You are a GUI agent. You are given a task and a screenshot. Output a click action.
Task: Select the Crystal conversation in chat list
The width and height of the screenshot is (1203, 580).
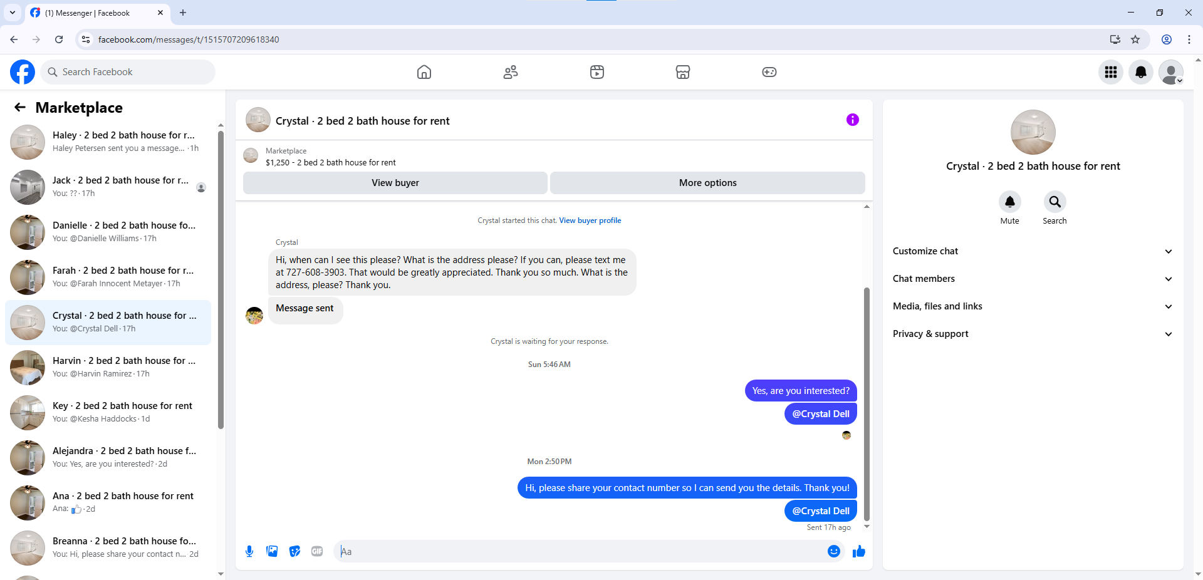tap(108, 323)
